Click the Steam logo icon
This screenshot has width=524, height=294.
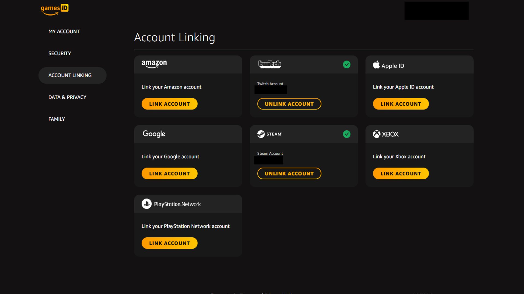[x=260, y=134]
